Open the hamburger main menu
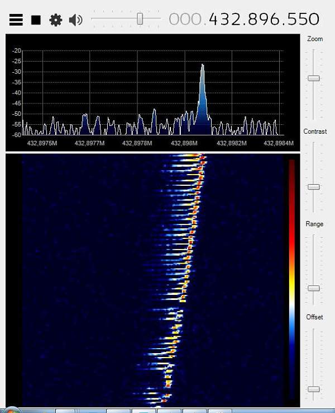335x413 pixels. coord(16,20)
